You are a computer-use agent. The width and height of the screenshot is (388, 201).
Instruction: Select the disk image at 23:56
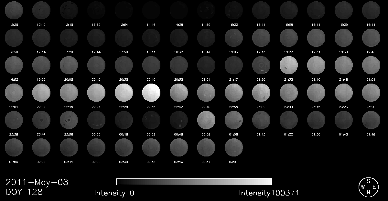point(69,120)
